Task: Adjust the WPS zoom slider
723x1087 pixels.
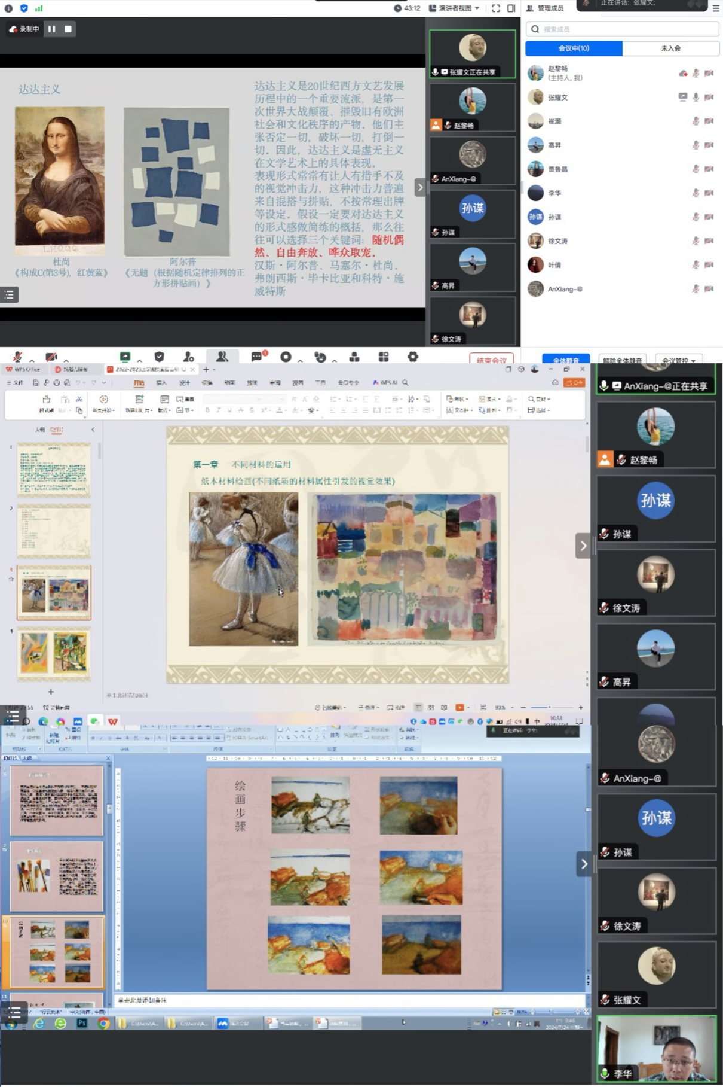Action: click(549, 707)
